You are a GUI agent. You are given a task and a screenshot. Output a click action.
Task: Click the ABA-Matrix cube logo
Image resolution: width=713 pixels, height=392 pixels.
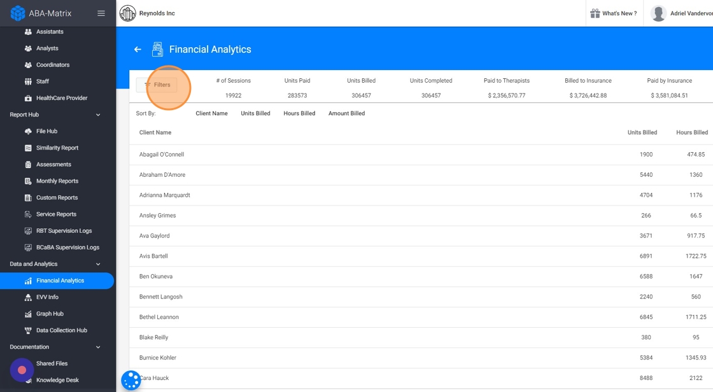18,13
